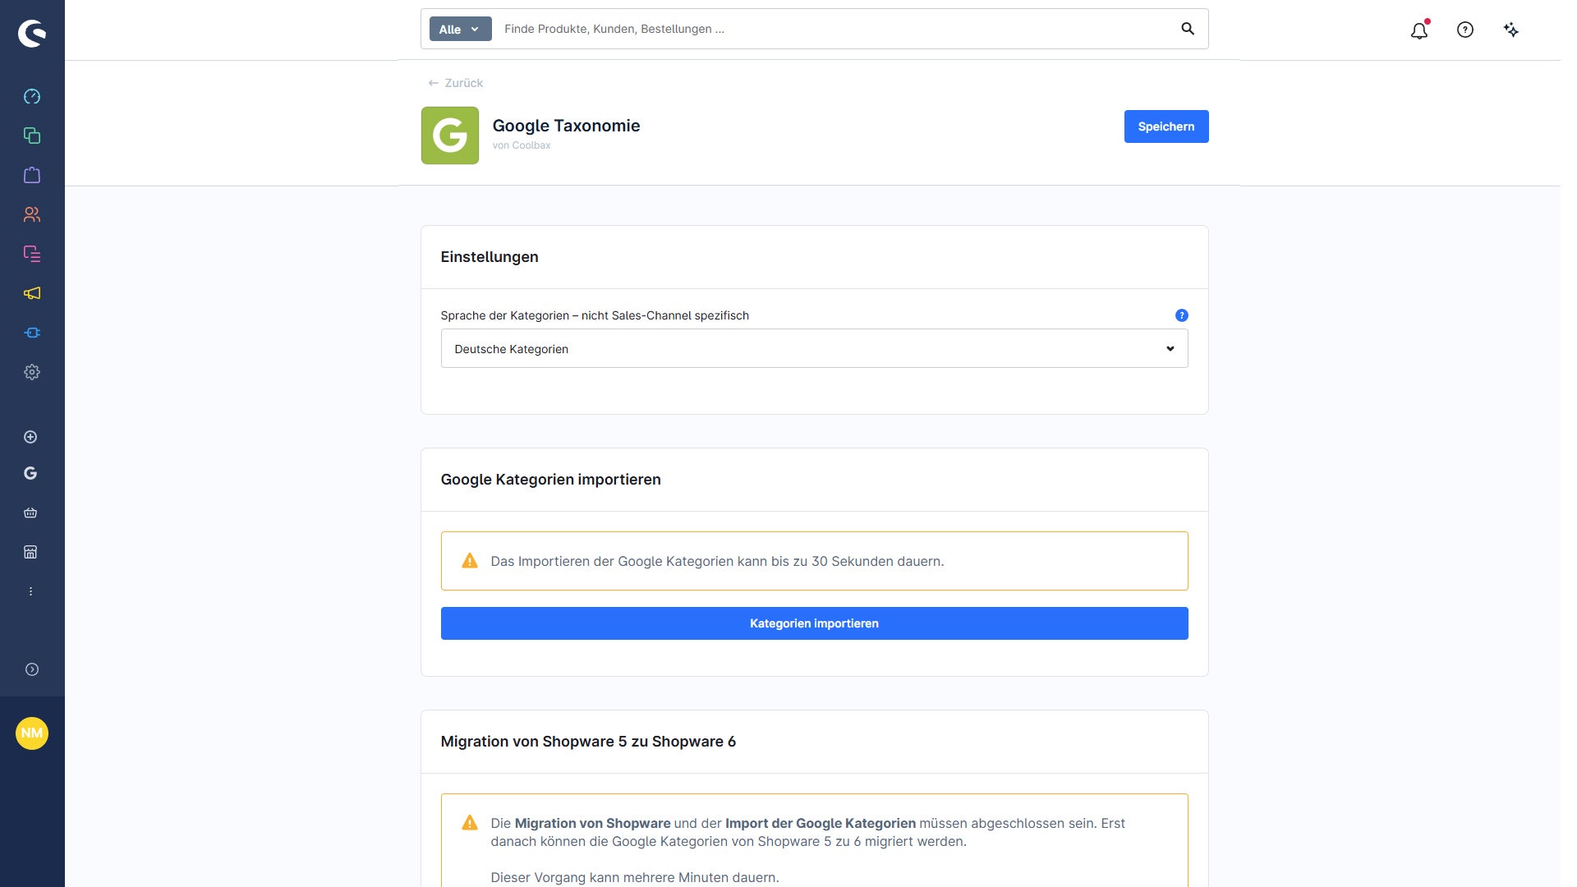Click the Google Taxonomie plugin logo
The height and width of the screenshot is (887, 1577).
click(x=450, y=136)
